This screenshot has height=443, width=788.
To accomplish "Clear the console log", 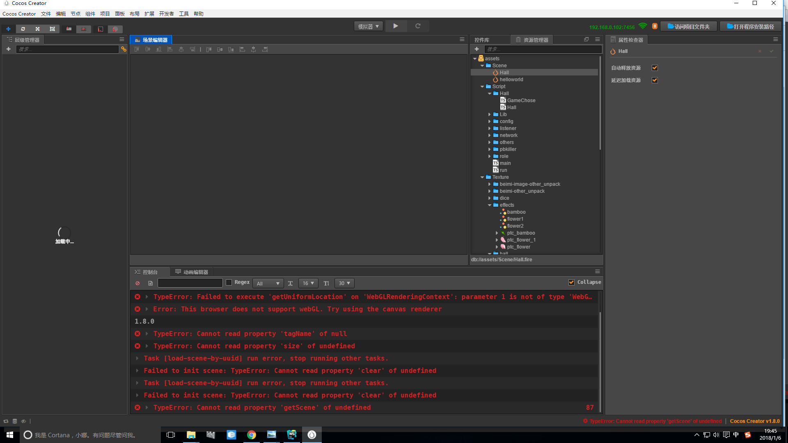I will [137, 283].
